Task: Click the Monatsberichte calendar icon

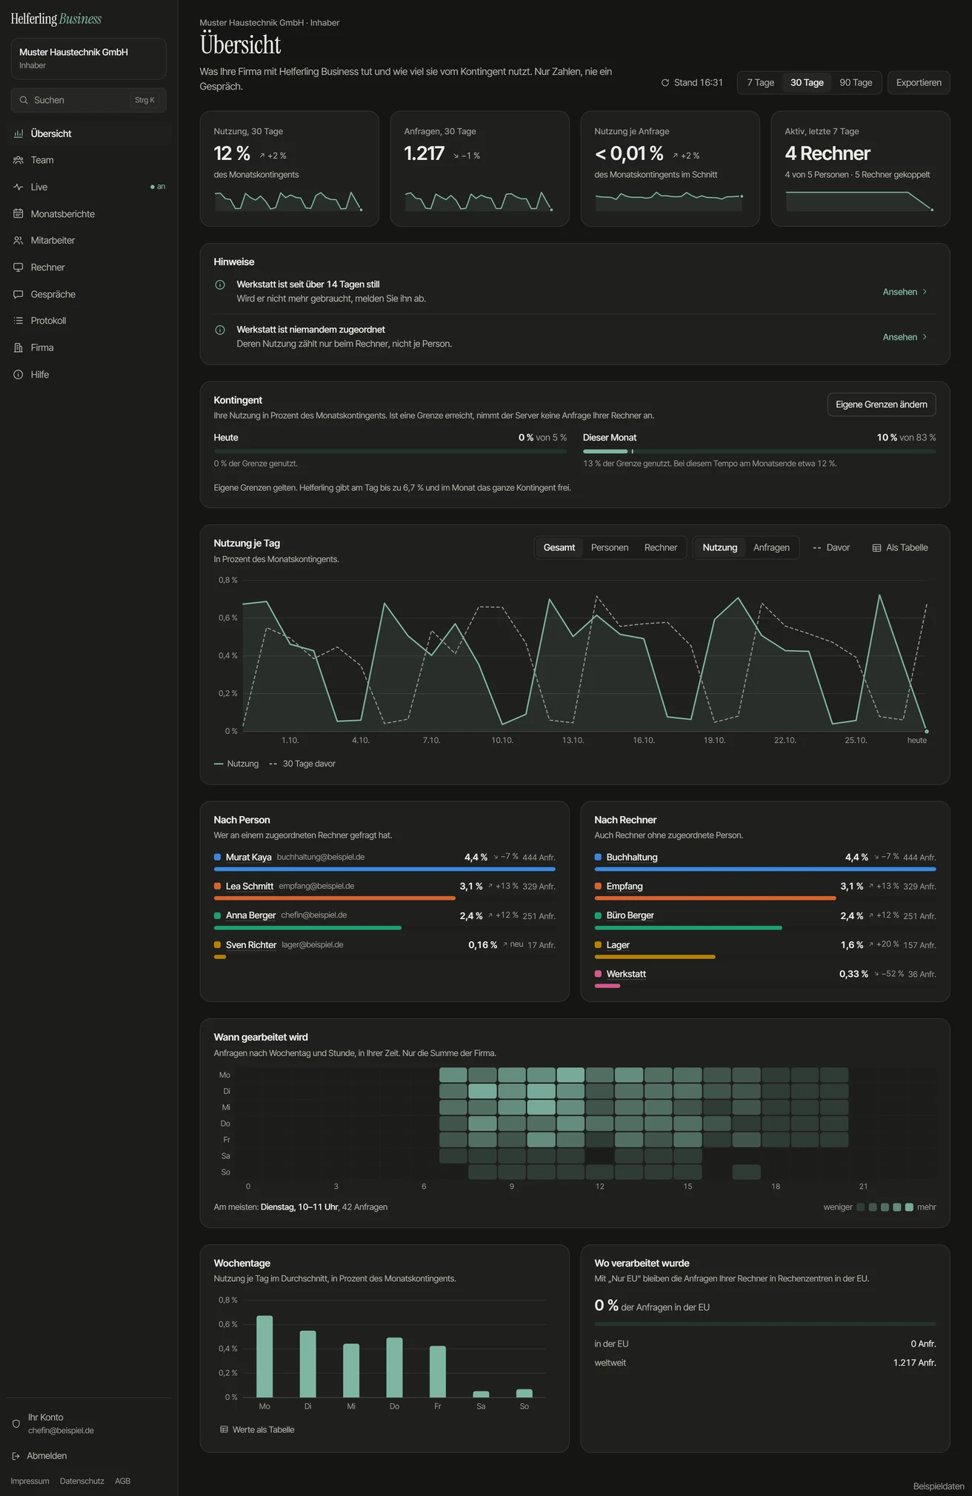Action: [19, 214]
